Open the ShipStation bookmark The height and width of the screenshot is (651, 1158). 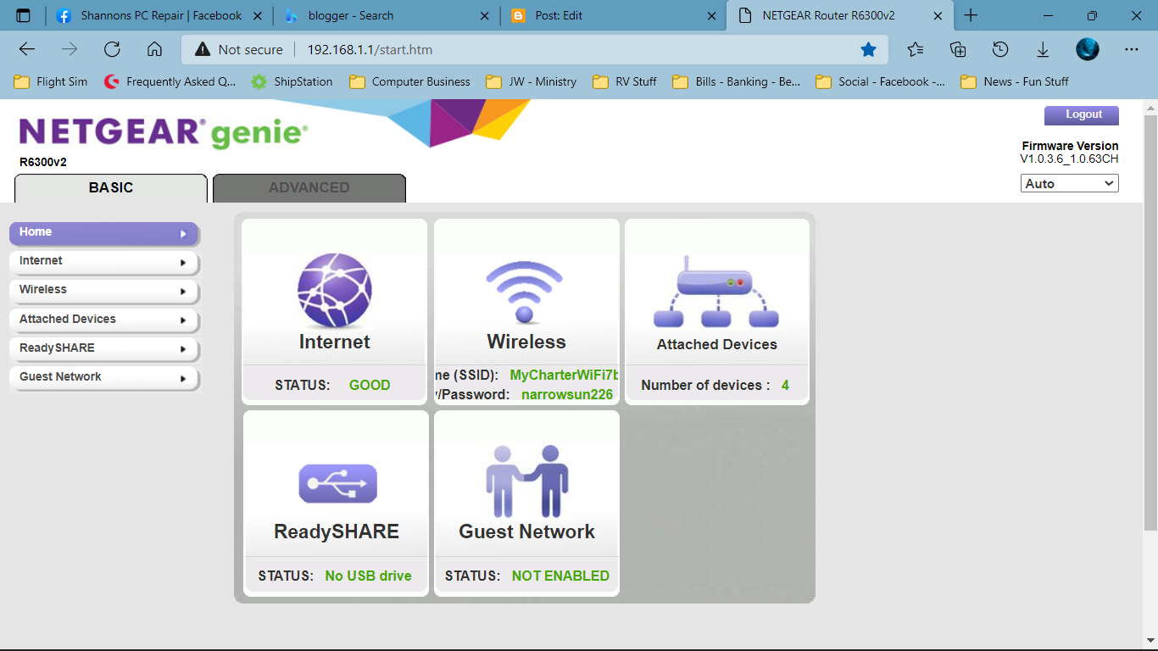[292, 81]
